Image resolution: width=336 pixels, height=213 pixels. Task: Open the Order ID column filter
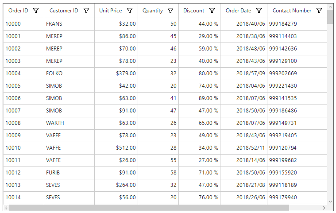(x=36, y=11)
